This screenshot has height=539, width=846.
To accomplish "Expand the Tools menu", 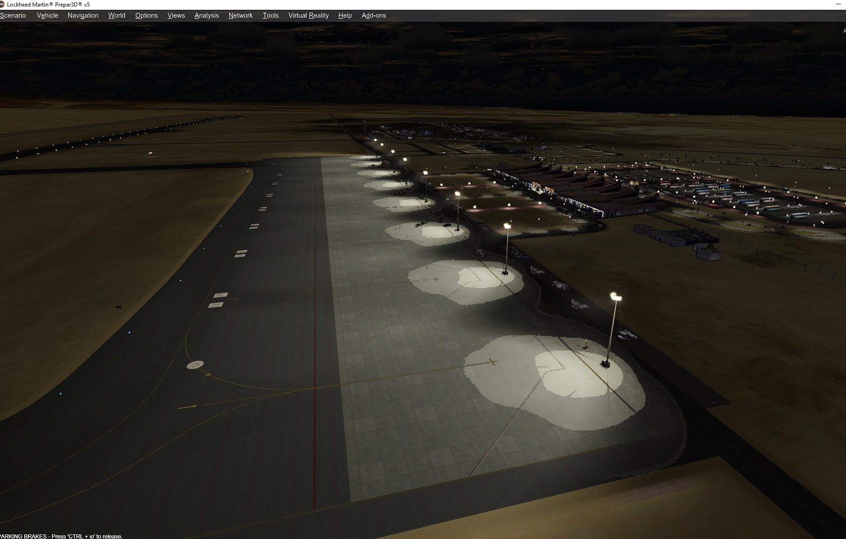I will 270,15.
